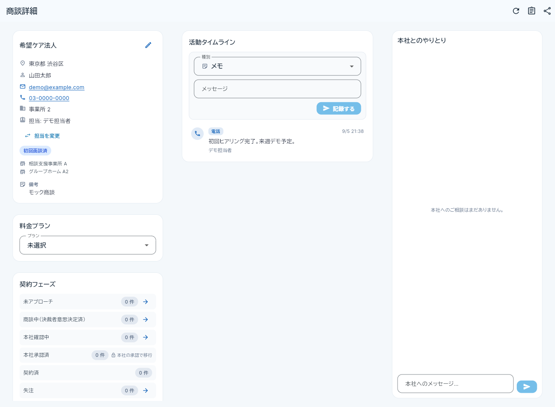Click the 本社承認済 phase row
The width and height of the screenshot is (555, 407).
[88, 355]
